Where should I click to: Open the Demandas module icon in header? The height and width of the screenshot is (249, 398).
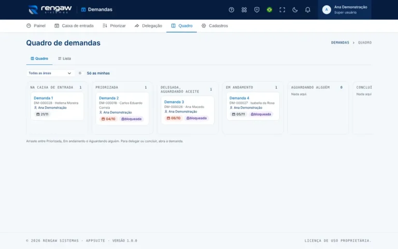[83, 10]
